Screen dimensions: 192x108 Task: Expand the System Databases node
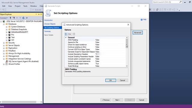(7, 27)
